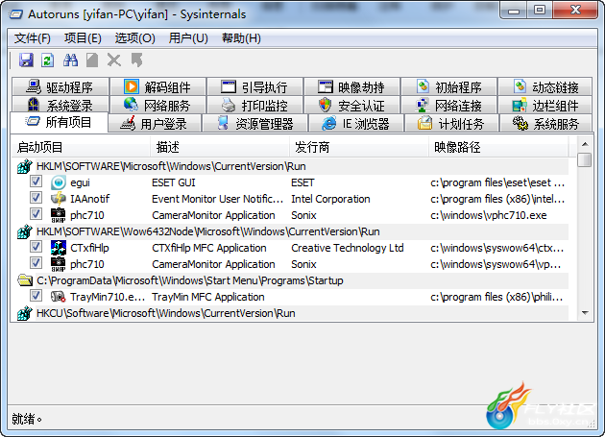Switch to the 初始程序 tab
This screenshot has width=605, height=437.
(448, 86)
